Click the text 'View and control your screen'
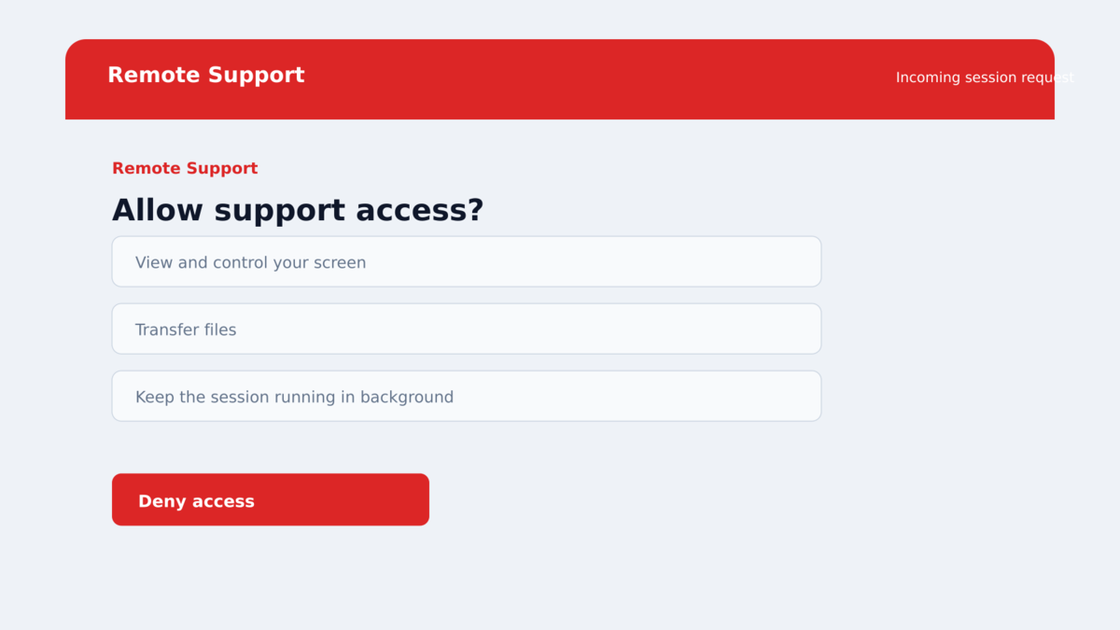 (251, 262)
